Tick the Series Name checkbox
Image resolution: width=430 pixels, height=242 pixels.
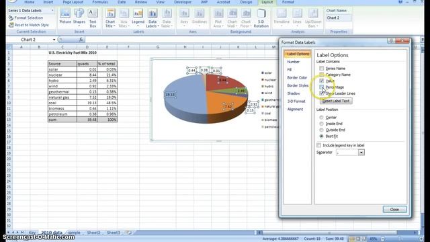tap(321, 68)
